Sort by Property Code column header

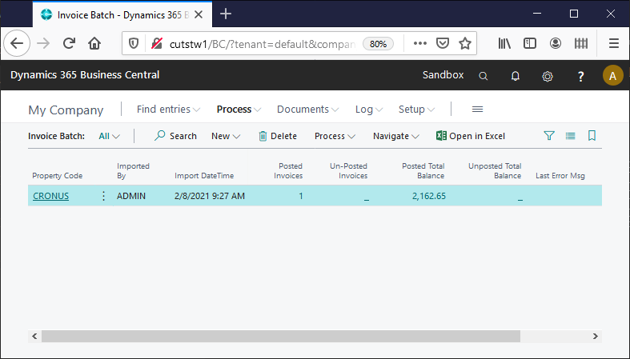(57, 176)
